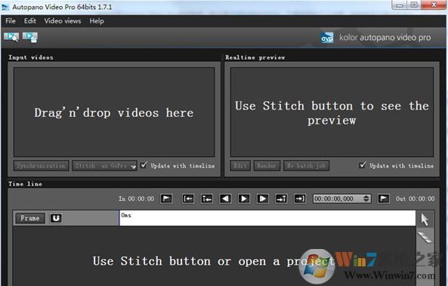The image size is (448, 286).
Task: Jump to the end of the timeline
Action: click(300, 198)
